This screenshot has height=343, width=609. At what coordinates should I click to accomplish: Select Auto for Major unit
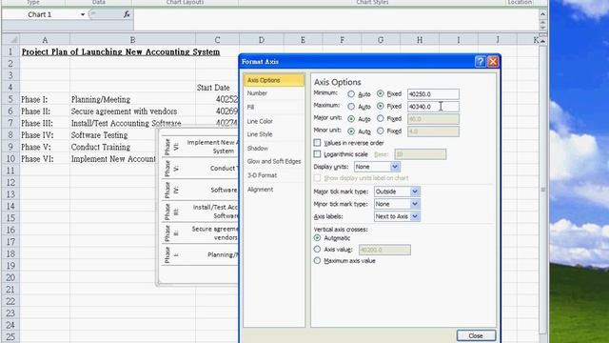(351, 119)
